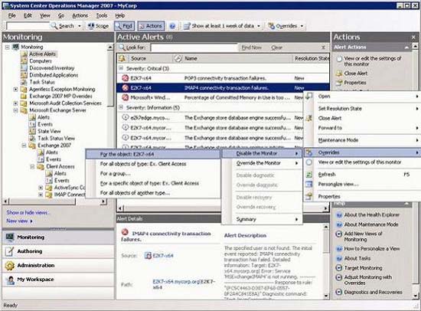Collapse the Monitoring root tree node
The image size is (421, 311).
click(x=7, y=47)
